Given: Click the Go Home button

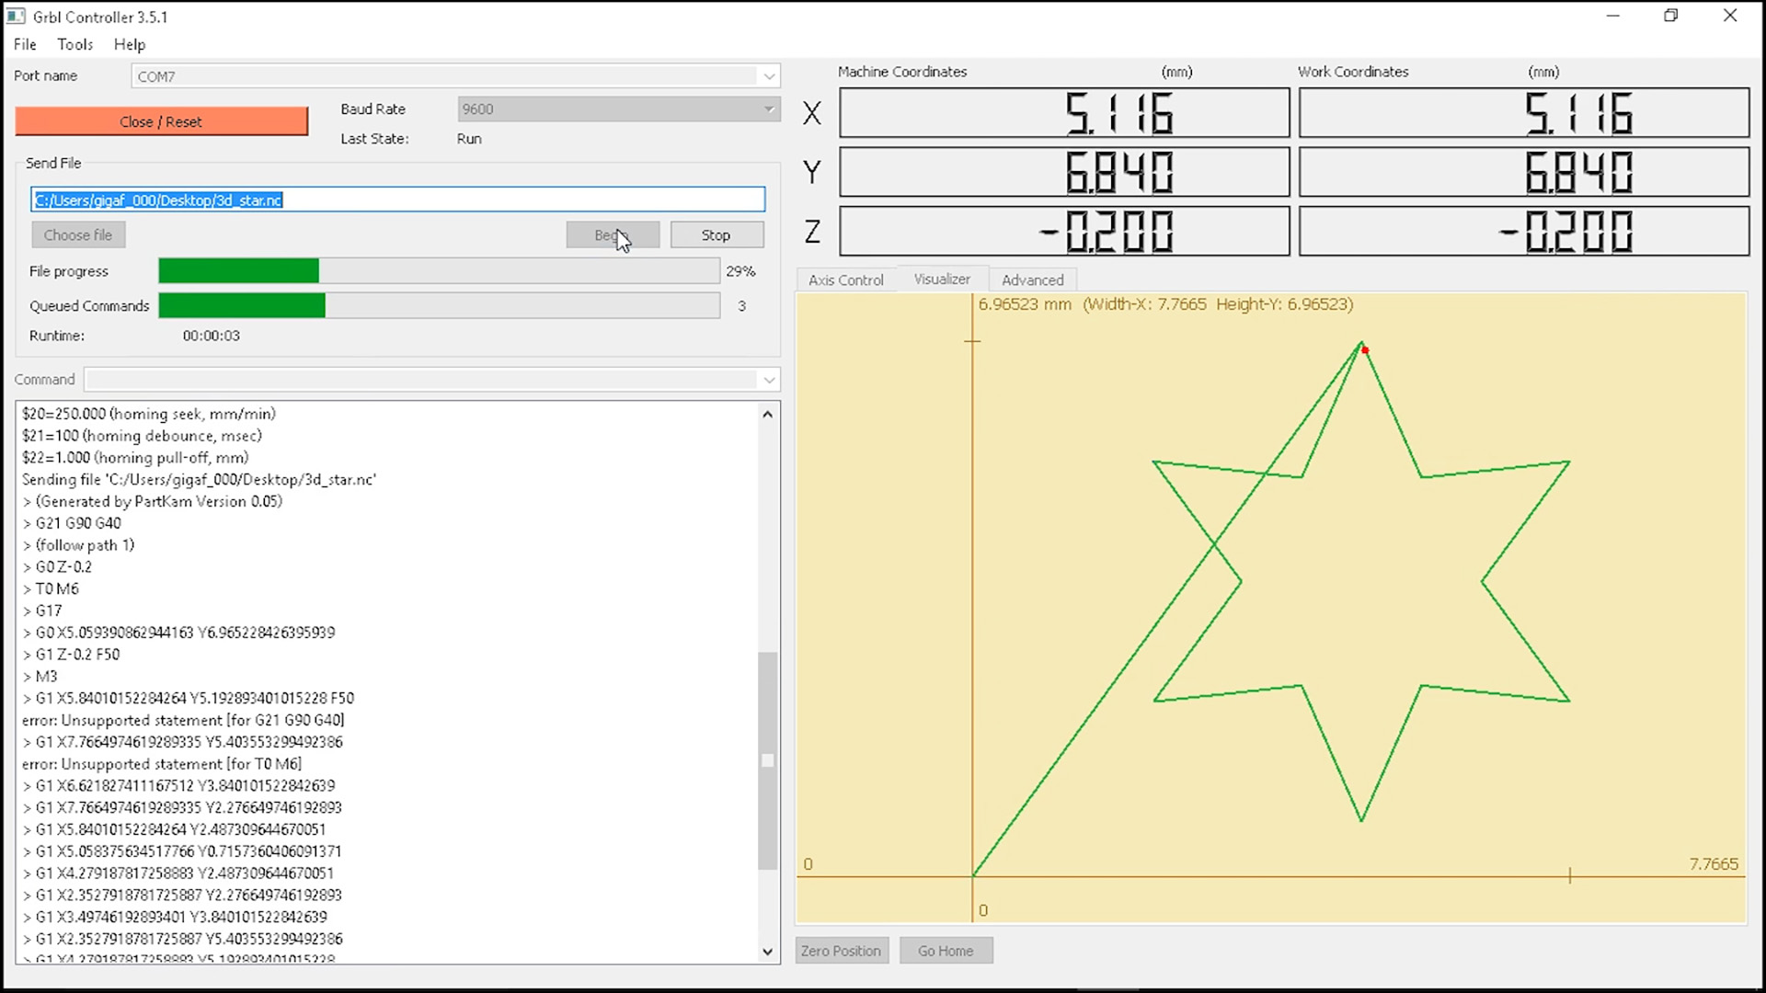Looking at the screenshot, I should point(946,951).
